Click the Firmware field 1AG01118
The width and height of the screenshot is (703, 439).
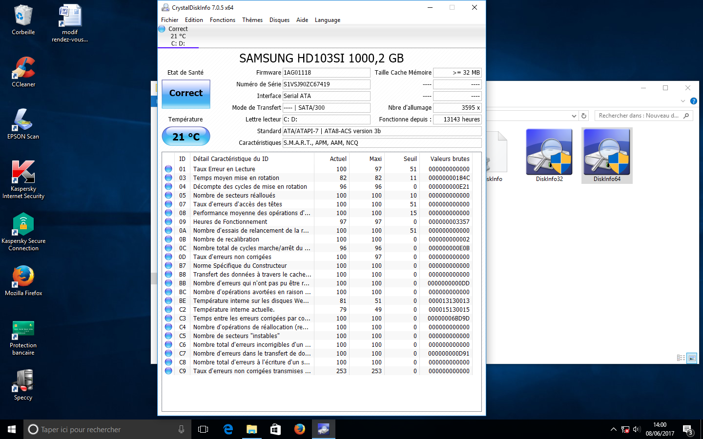tap(326, 73)
